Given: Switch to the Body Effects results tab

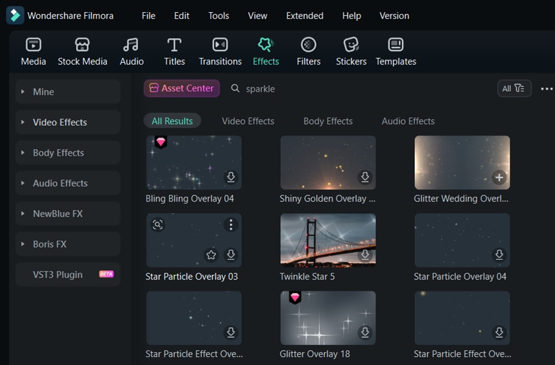Looking at the screenshot, I should (328, 121).
